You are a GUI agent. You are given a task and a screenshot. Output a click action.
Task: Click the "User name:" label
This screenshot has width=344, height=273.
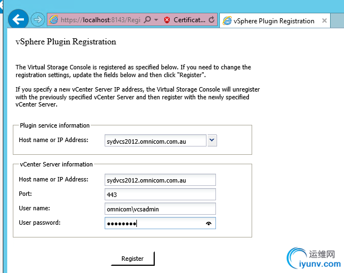pos(35,208)
